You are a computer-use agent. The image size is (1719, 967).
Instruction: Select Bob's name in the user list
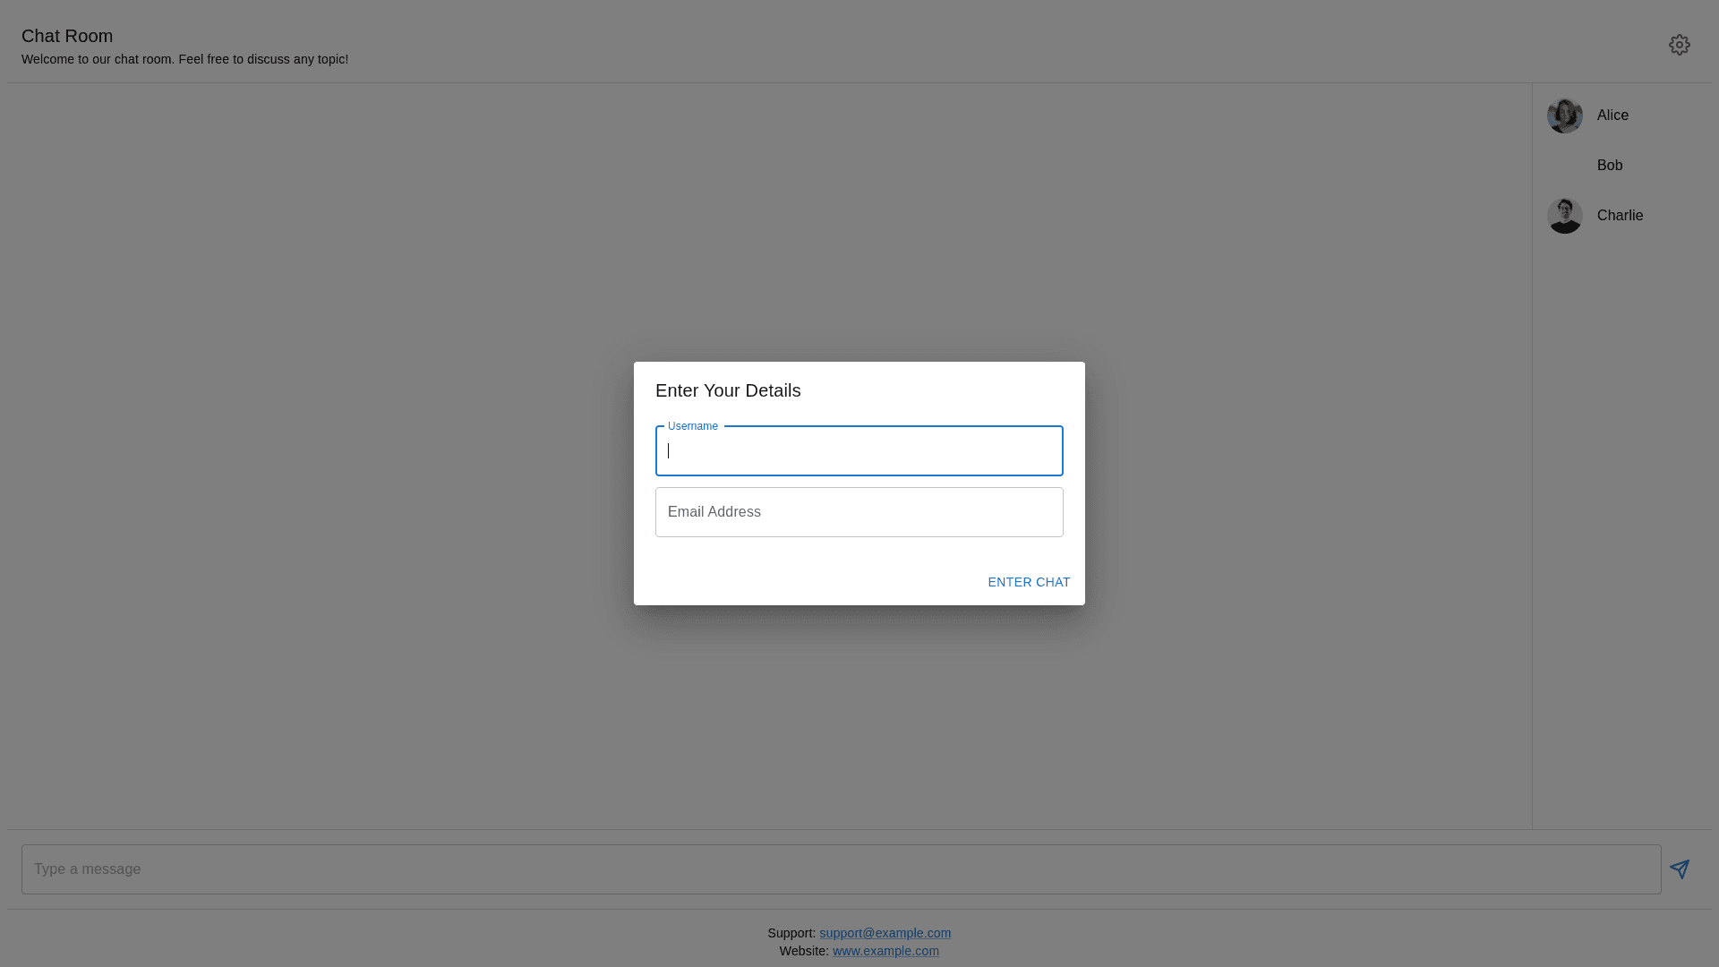click(1609, 166)
